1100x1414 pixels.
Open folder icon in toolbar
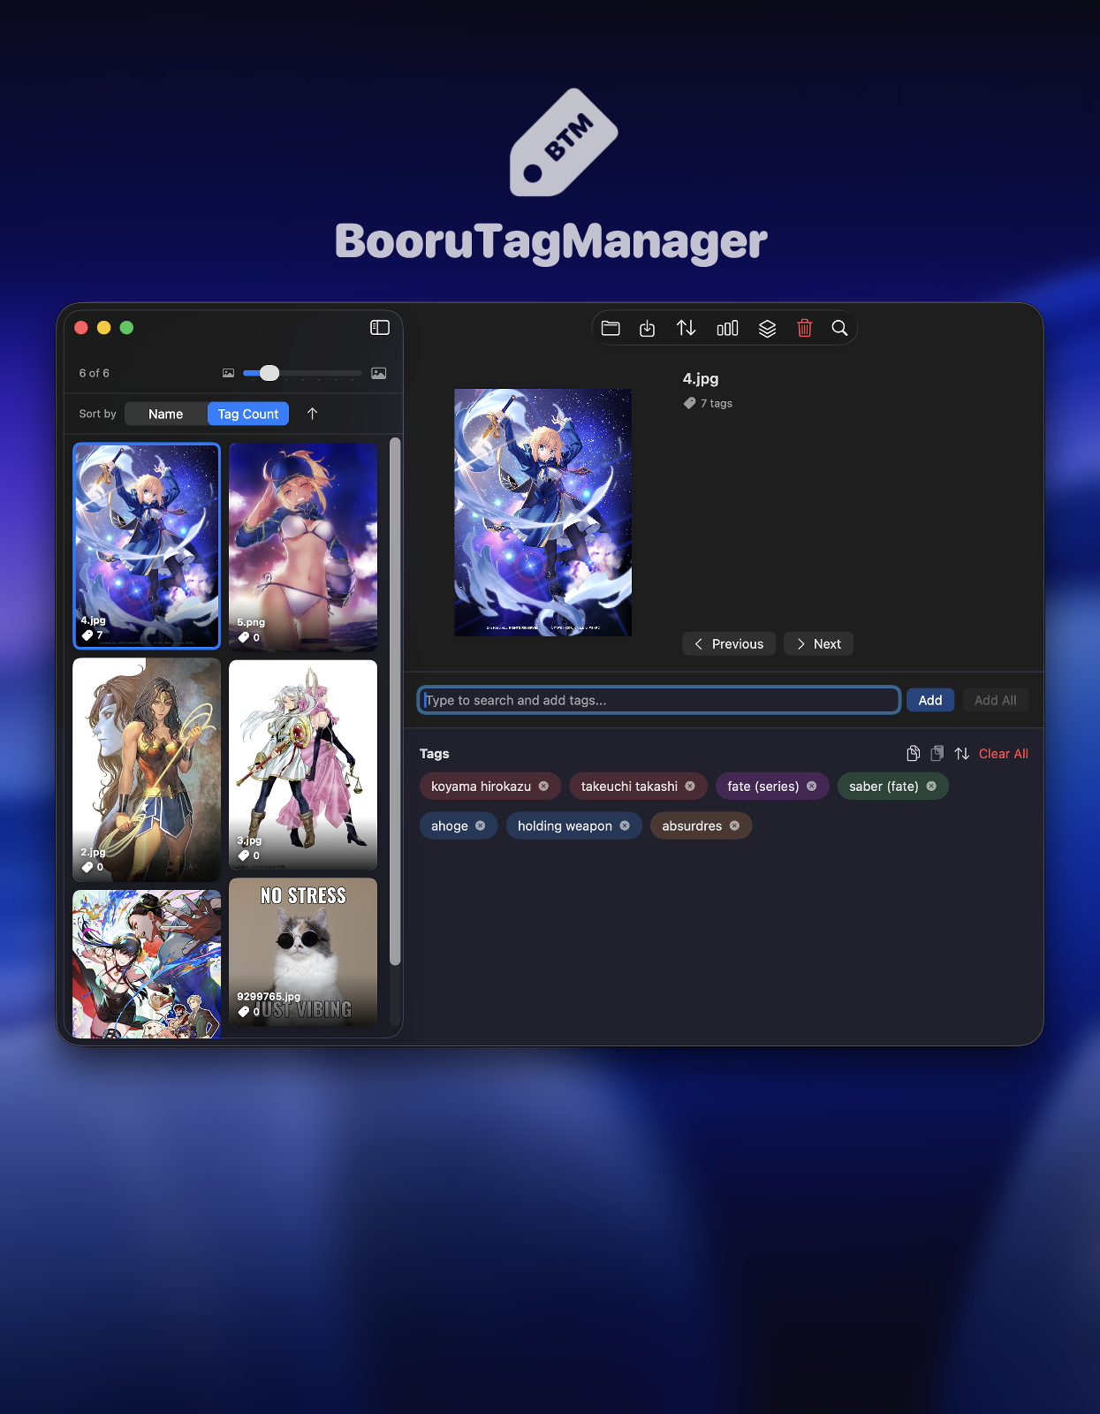[611, 329]
